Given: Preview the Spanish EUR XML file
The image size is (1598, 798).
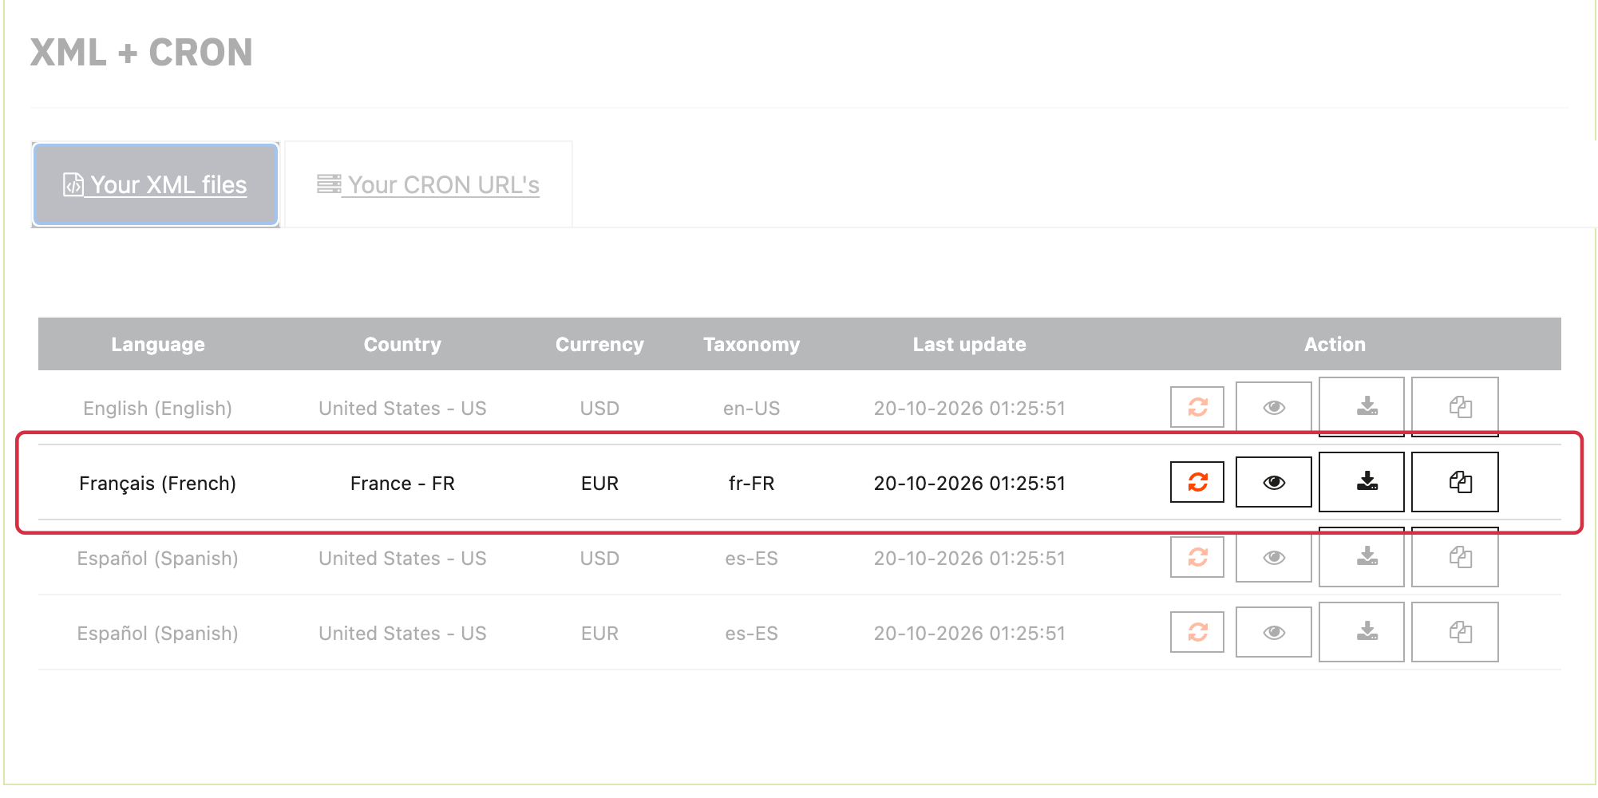Looking at the screenshot, I should coord(1273,632).
